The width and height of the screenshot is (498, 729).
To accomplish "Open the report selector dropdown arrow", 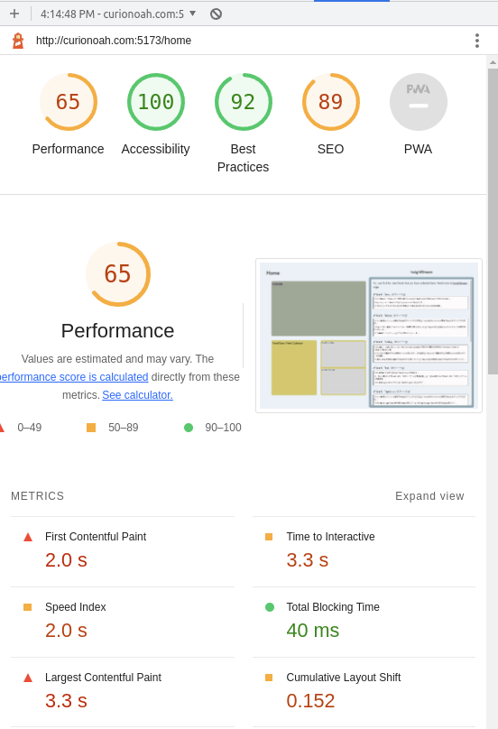I will tap(192, 14).
